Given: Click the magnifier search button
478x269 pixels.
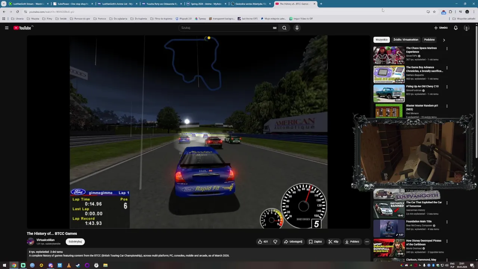Looking at the screenshot, I should pos(284,28).
